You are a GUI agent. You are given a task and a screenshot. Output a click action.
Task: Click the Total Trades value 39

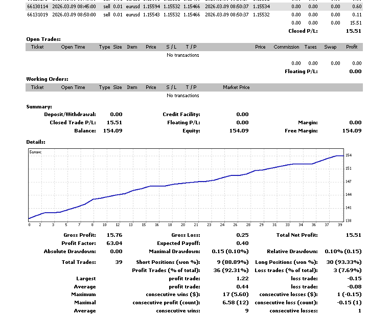point(119,262)
